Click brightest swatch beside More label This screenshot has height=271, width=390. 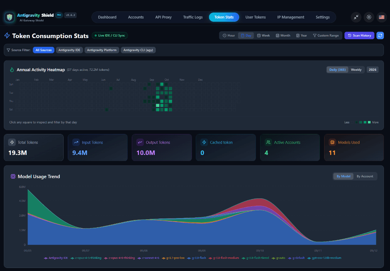click(369, 122)
